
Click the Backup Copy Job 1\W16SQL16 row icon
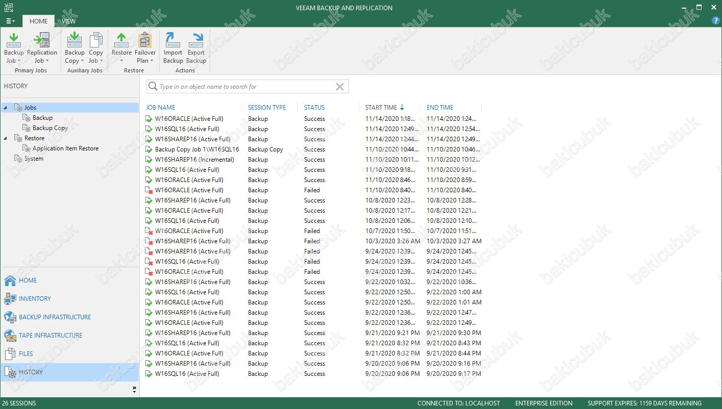149,149
